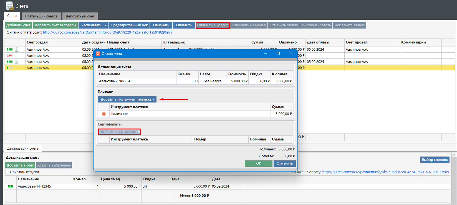The image size is (457, 205).
Task: Confirm payment with the OK button
Action: point(258,163)
